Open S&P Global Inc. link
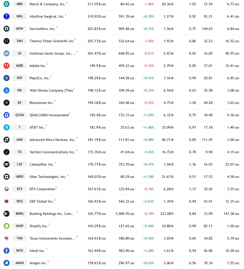This screenshot has width=244, height=269. coord(42,201)
